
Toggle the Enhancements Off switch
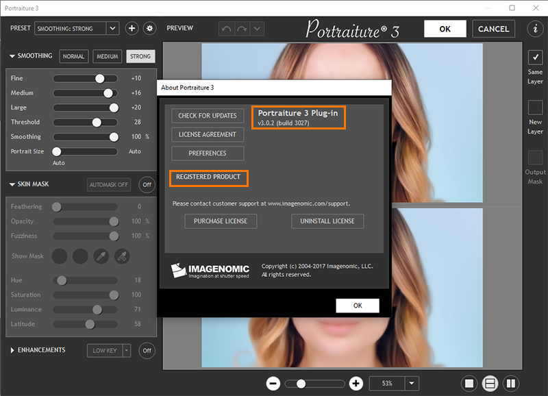pos(147,350)
